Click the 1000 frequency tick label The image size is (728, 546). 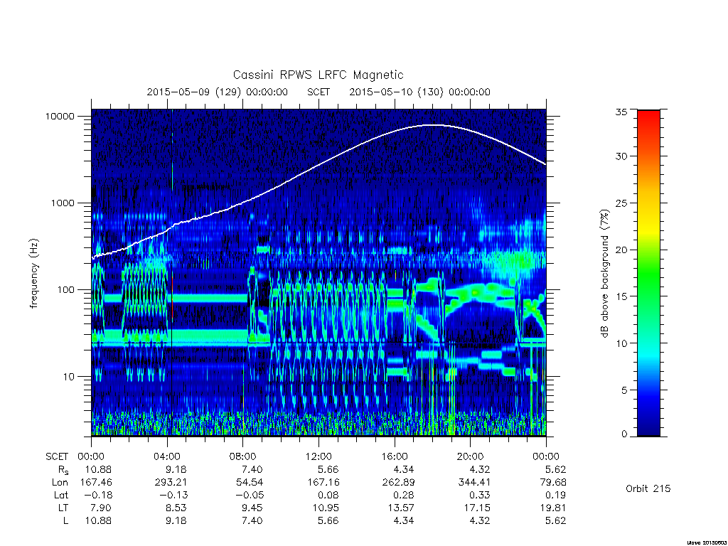(63, 203)
